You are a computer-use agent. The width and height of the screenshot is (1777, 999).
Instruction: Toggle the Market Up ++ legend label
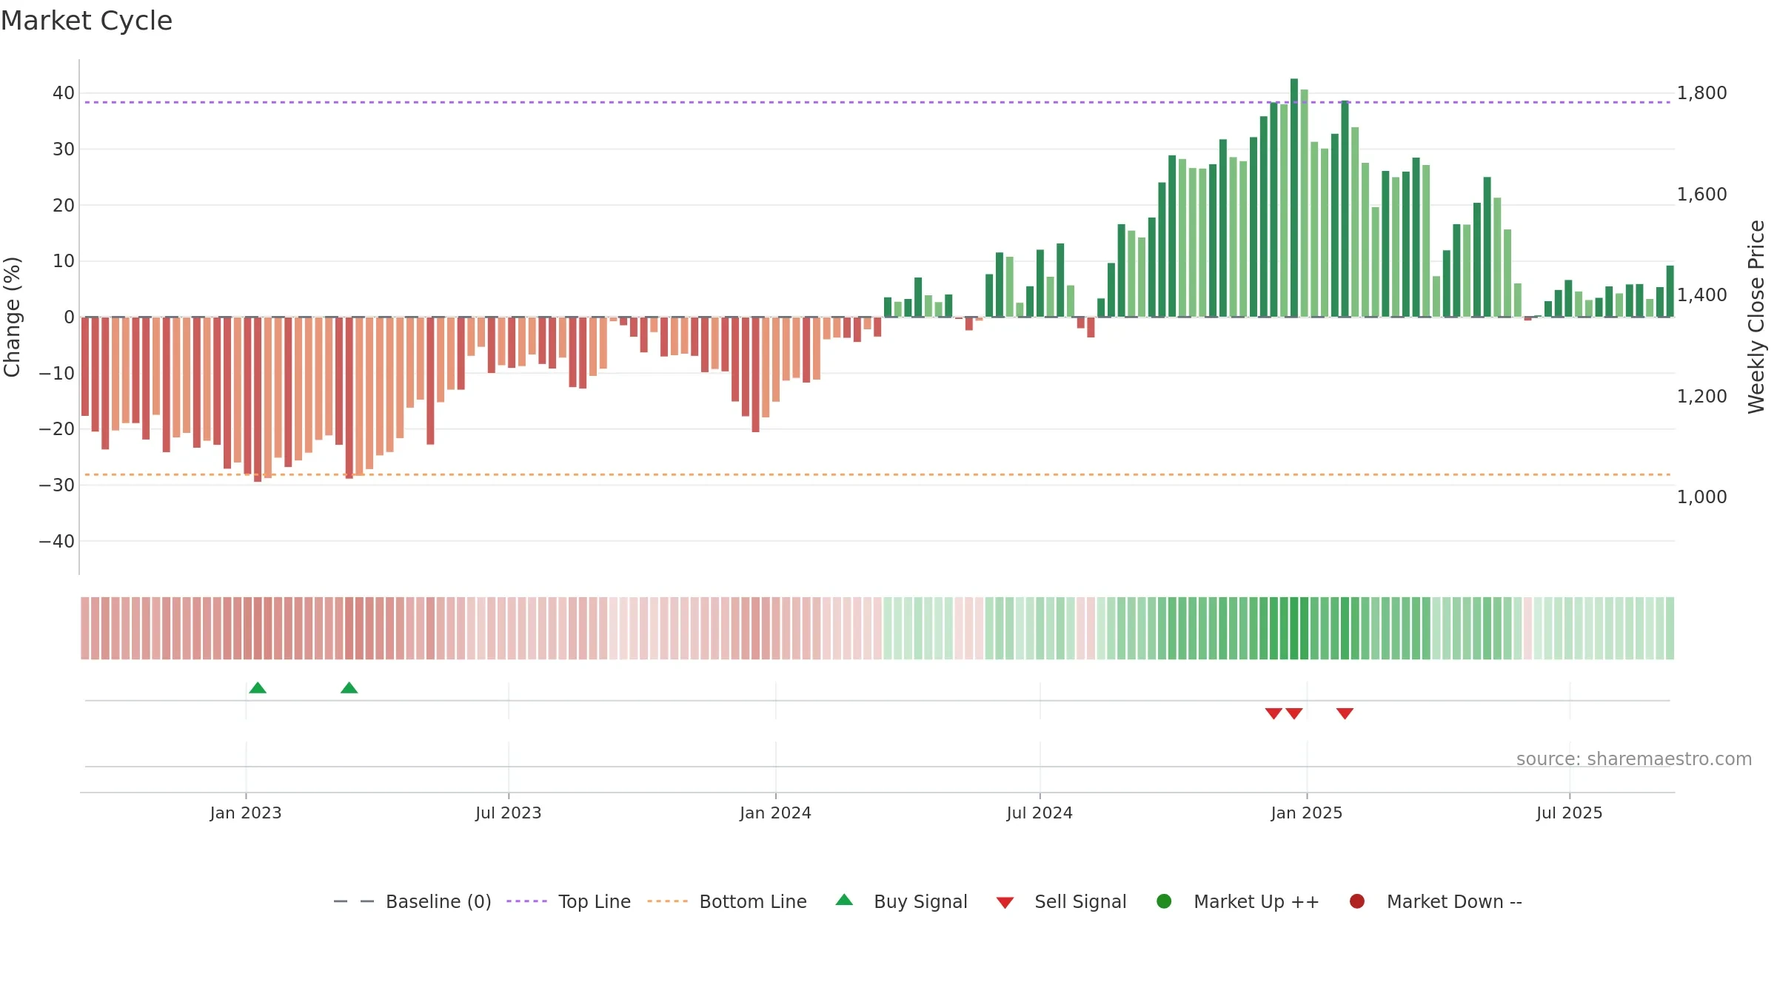pos(1256,902)
